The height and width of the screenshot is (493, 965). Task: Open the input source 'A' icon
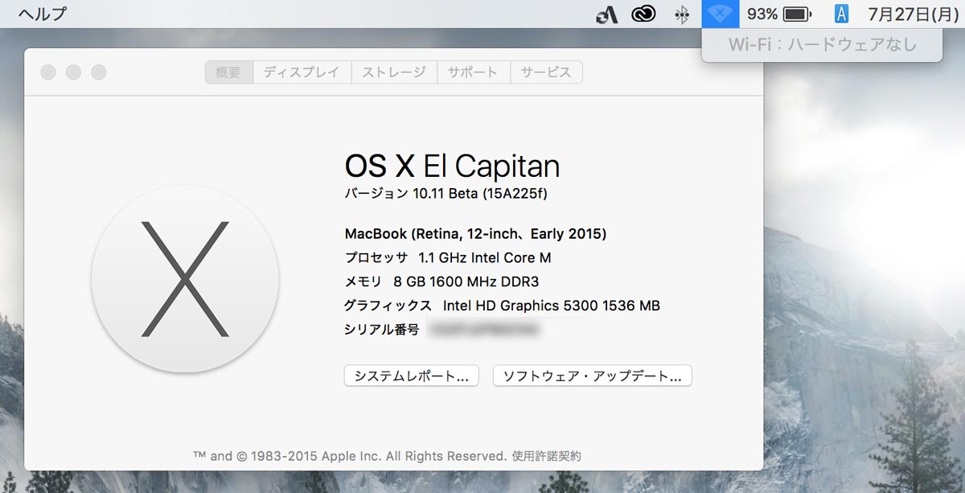coord(841,14)
